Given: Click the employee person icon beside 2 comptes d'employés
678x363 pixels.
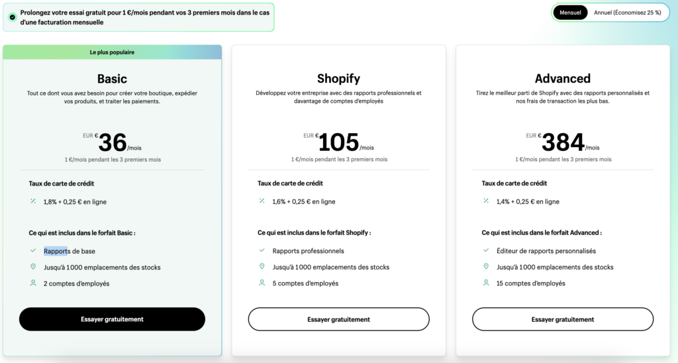Looking at the screenshot, I should [33, 283].
